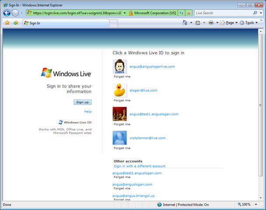Refresh the page with the Refresh icon
The width and height of the screenshot is (266, 210).
click(182, 13)
